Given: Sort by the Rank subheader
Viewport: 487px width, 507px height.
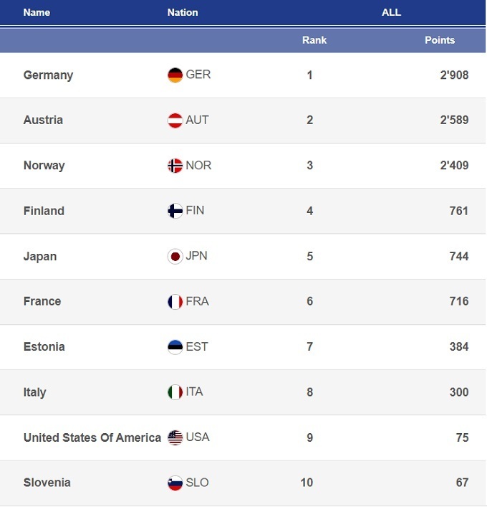Looking at the screenshot, I should 314,40.
